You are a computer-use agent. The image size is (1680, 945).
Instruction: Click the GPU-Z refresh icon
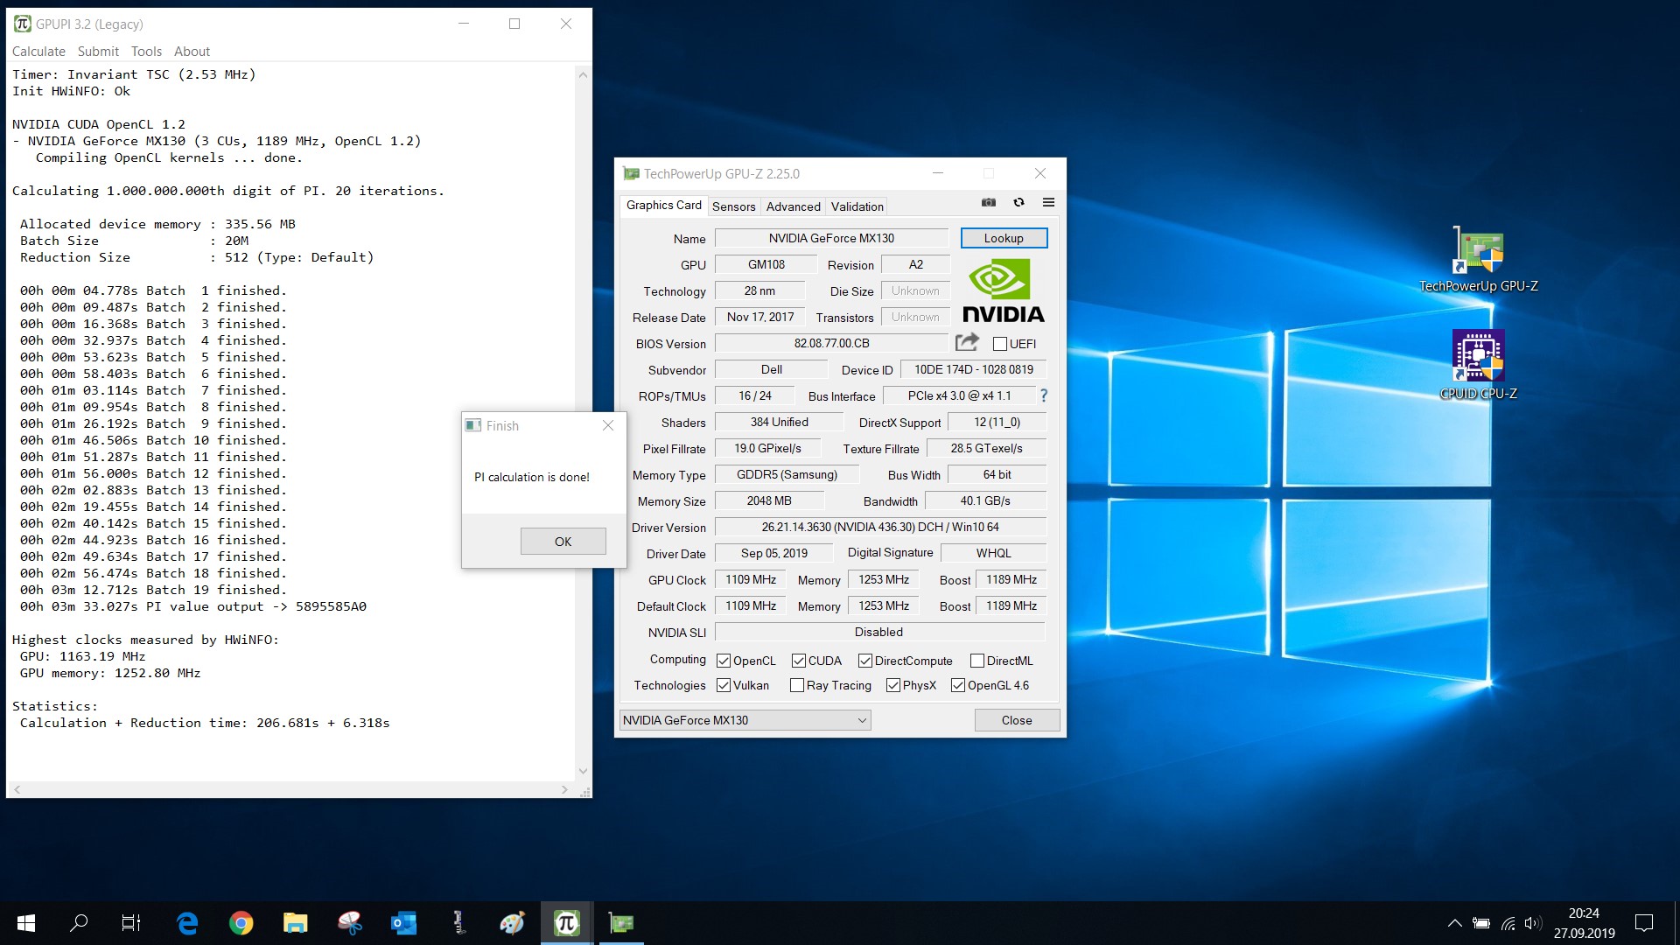pyautogui.click(x=1018, y=203)
